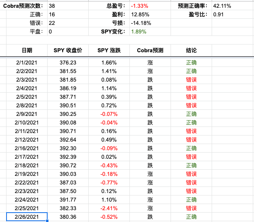Select closing price 390.25

68,114
